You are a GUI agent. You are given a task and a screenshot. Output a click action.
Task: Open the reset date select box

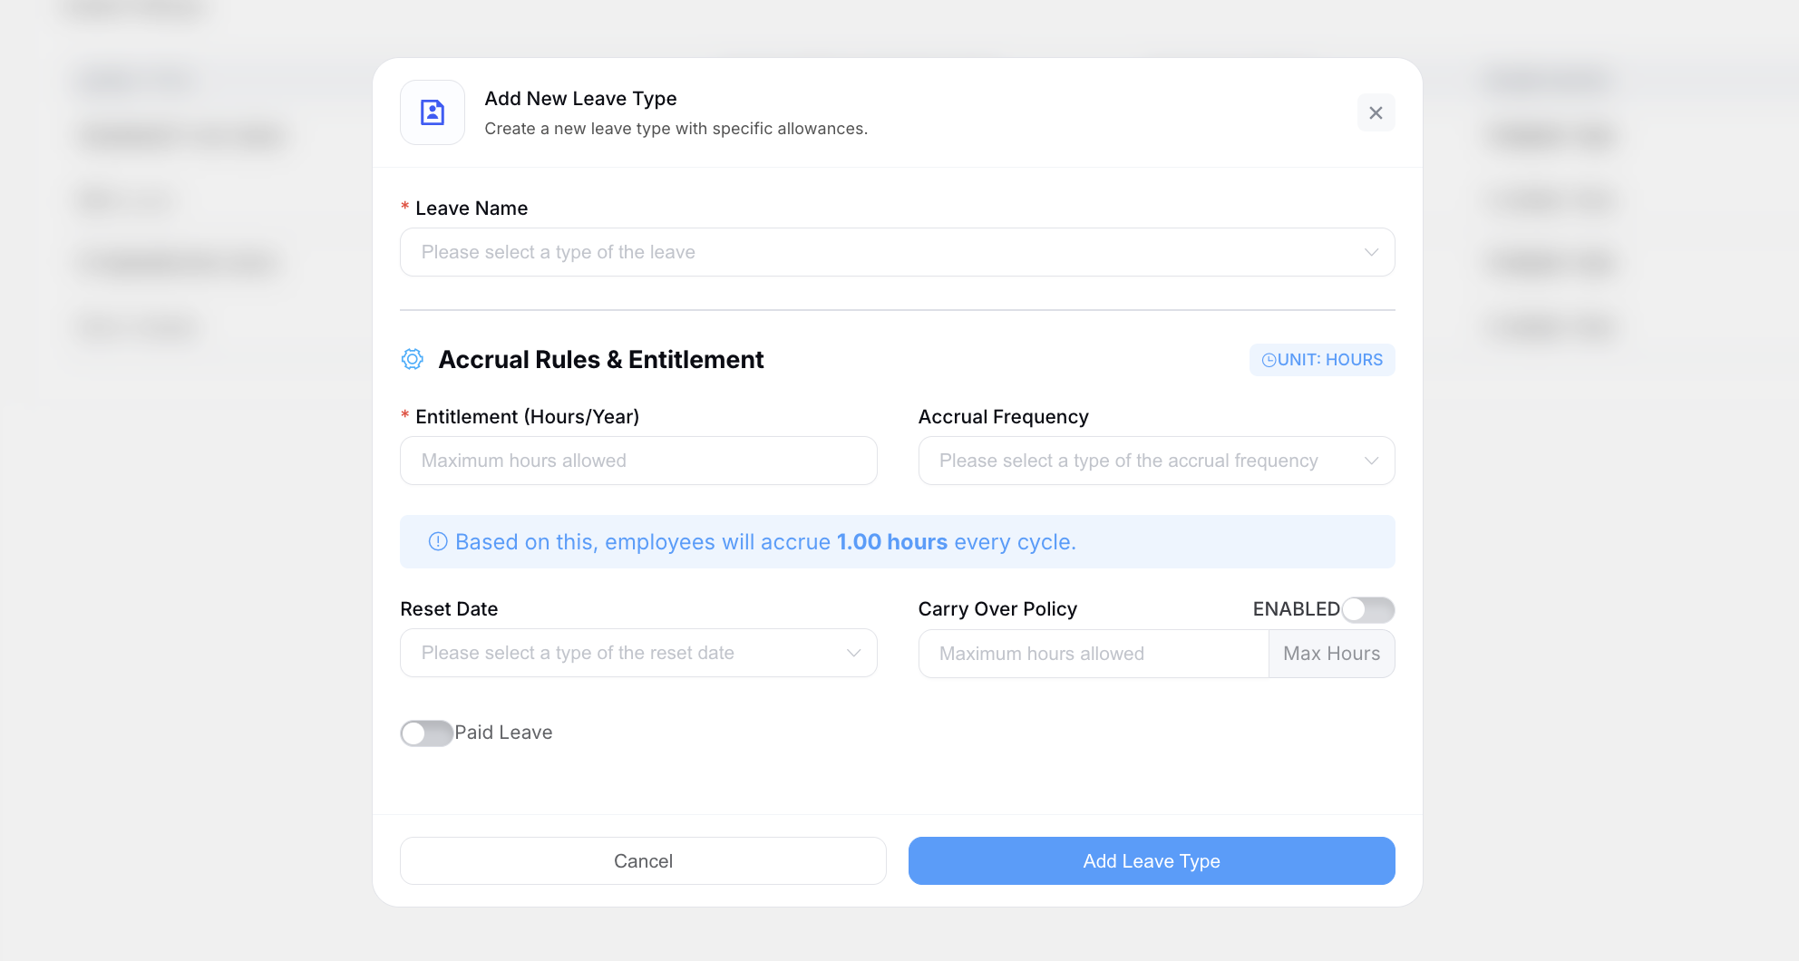point(626,653)
